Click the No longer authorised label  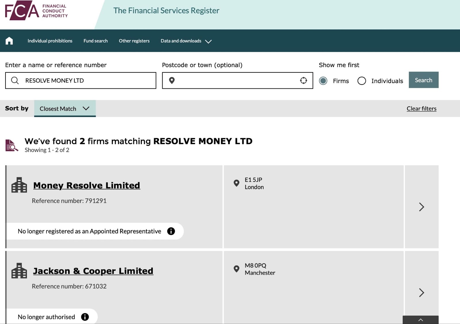coord(46,317)
